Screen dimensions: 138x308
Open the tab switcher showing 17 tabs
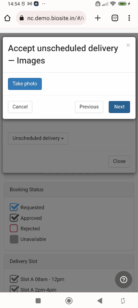click(x=115, y=18)
